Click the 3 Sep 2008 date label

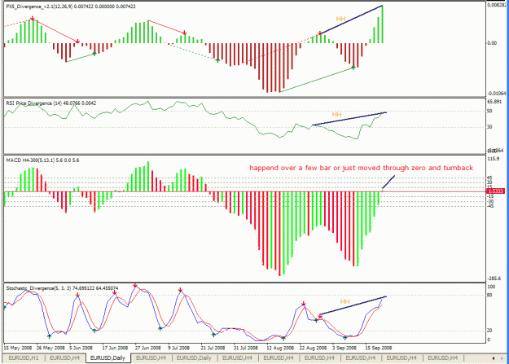click(x=344, y=348)
